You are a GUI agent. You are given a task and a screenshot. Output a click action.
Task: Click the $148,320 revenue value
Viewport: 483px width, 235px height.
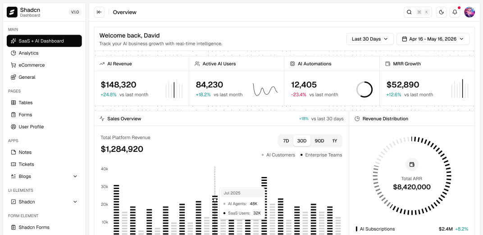tap(118, 85)
